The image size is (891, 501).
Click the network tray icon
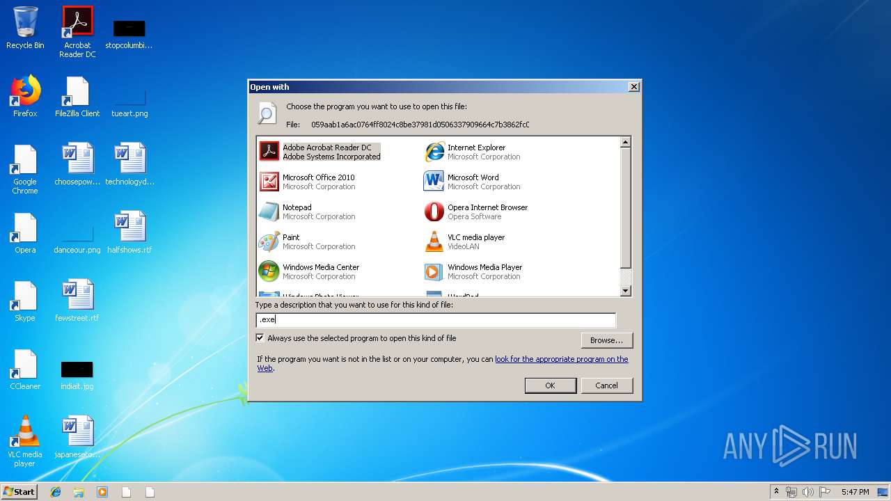click(x=791, y=492)
